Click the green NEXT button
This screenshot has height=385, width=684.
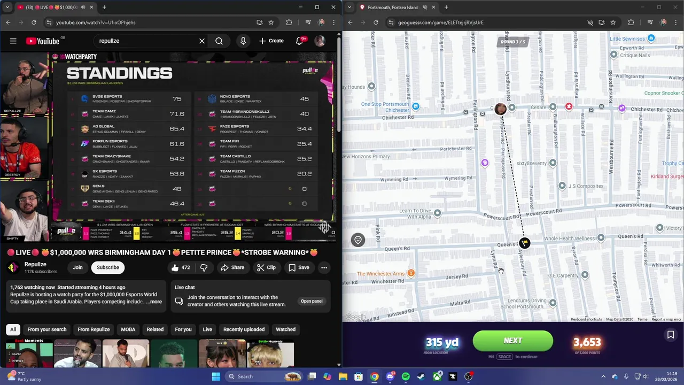[x=513, y=341]
